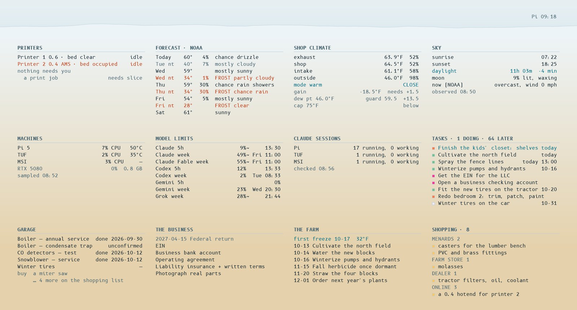
Task: Click the yellow marker beside casters for the lumber bench
Action: click(433, 246)
